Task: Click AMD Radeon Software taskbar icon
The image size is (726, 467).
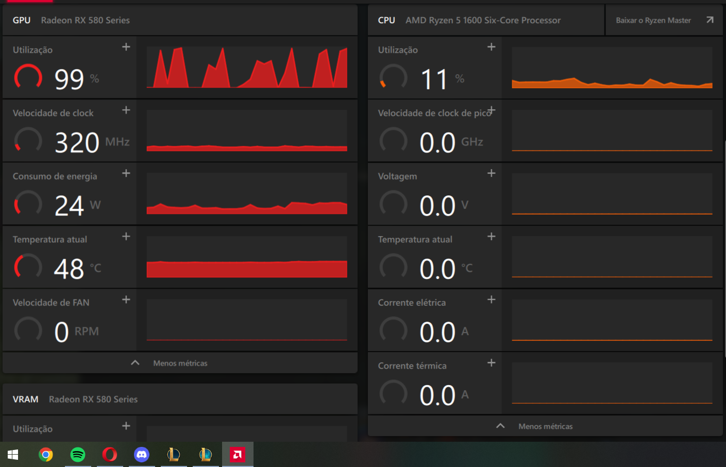Action: pyautogui.click(x=238, y=454)
